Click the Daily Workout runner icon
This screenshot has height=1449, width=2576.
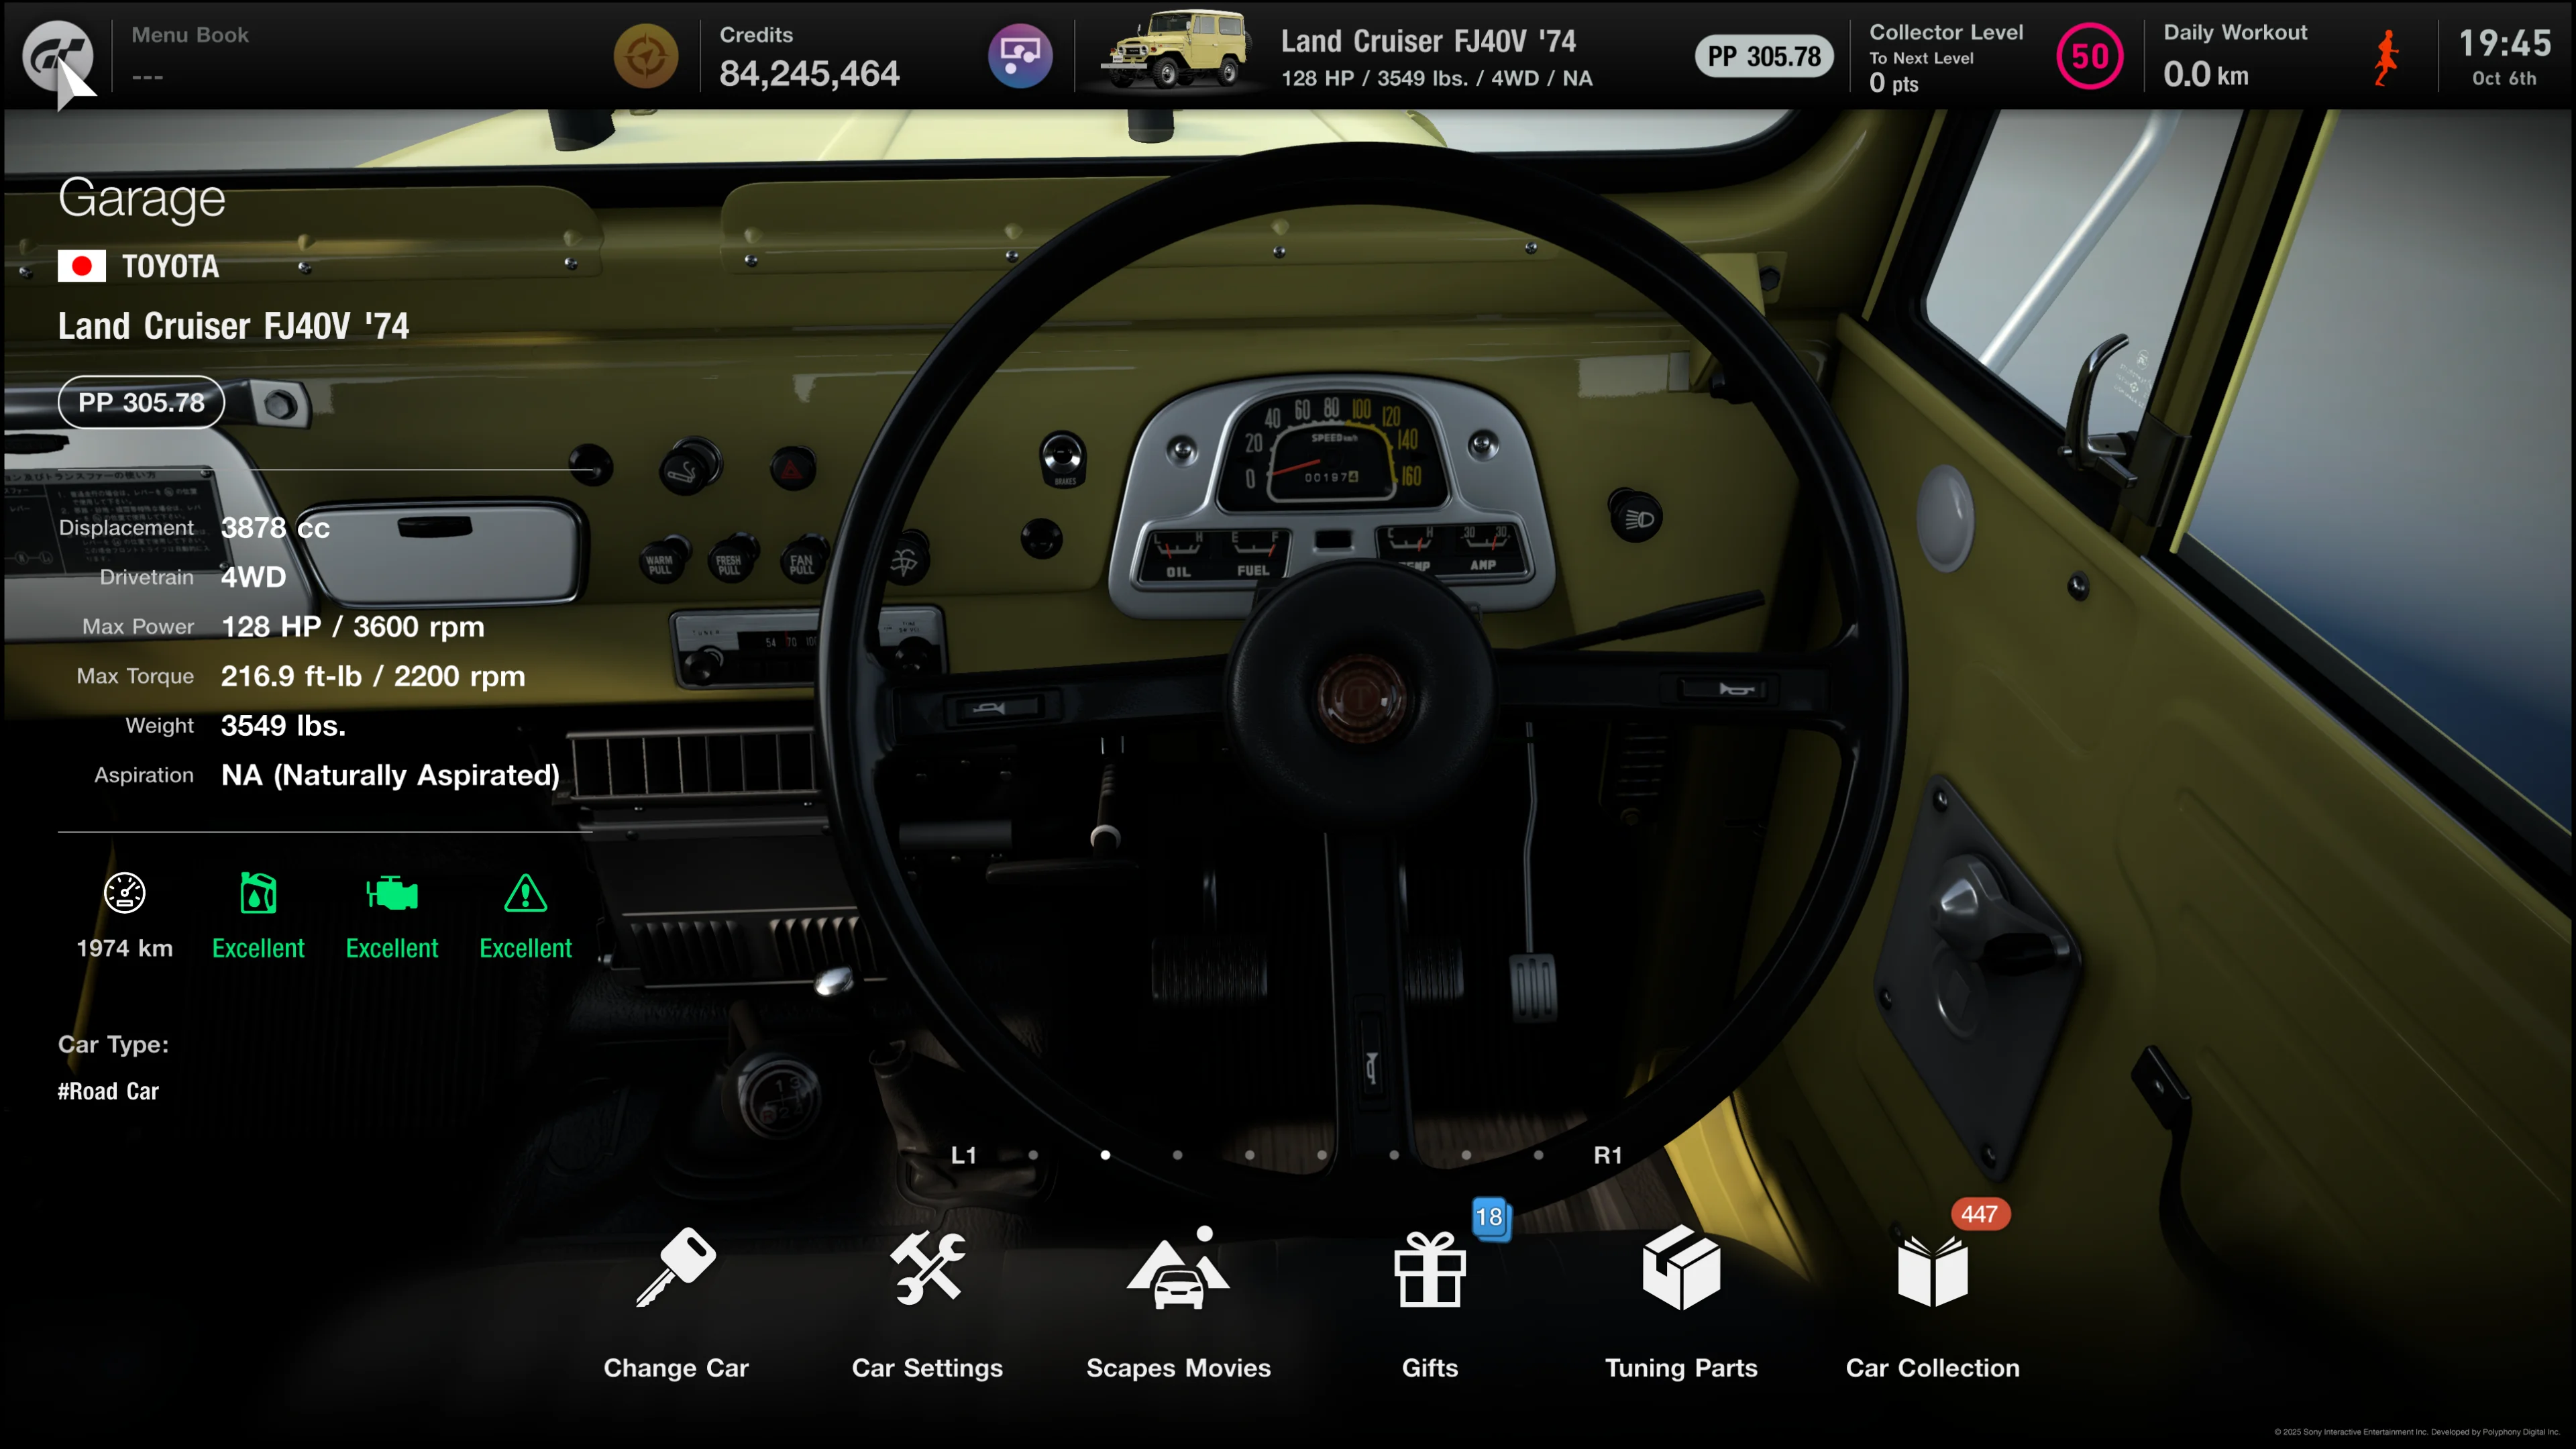(2386, 57)
